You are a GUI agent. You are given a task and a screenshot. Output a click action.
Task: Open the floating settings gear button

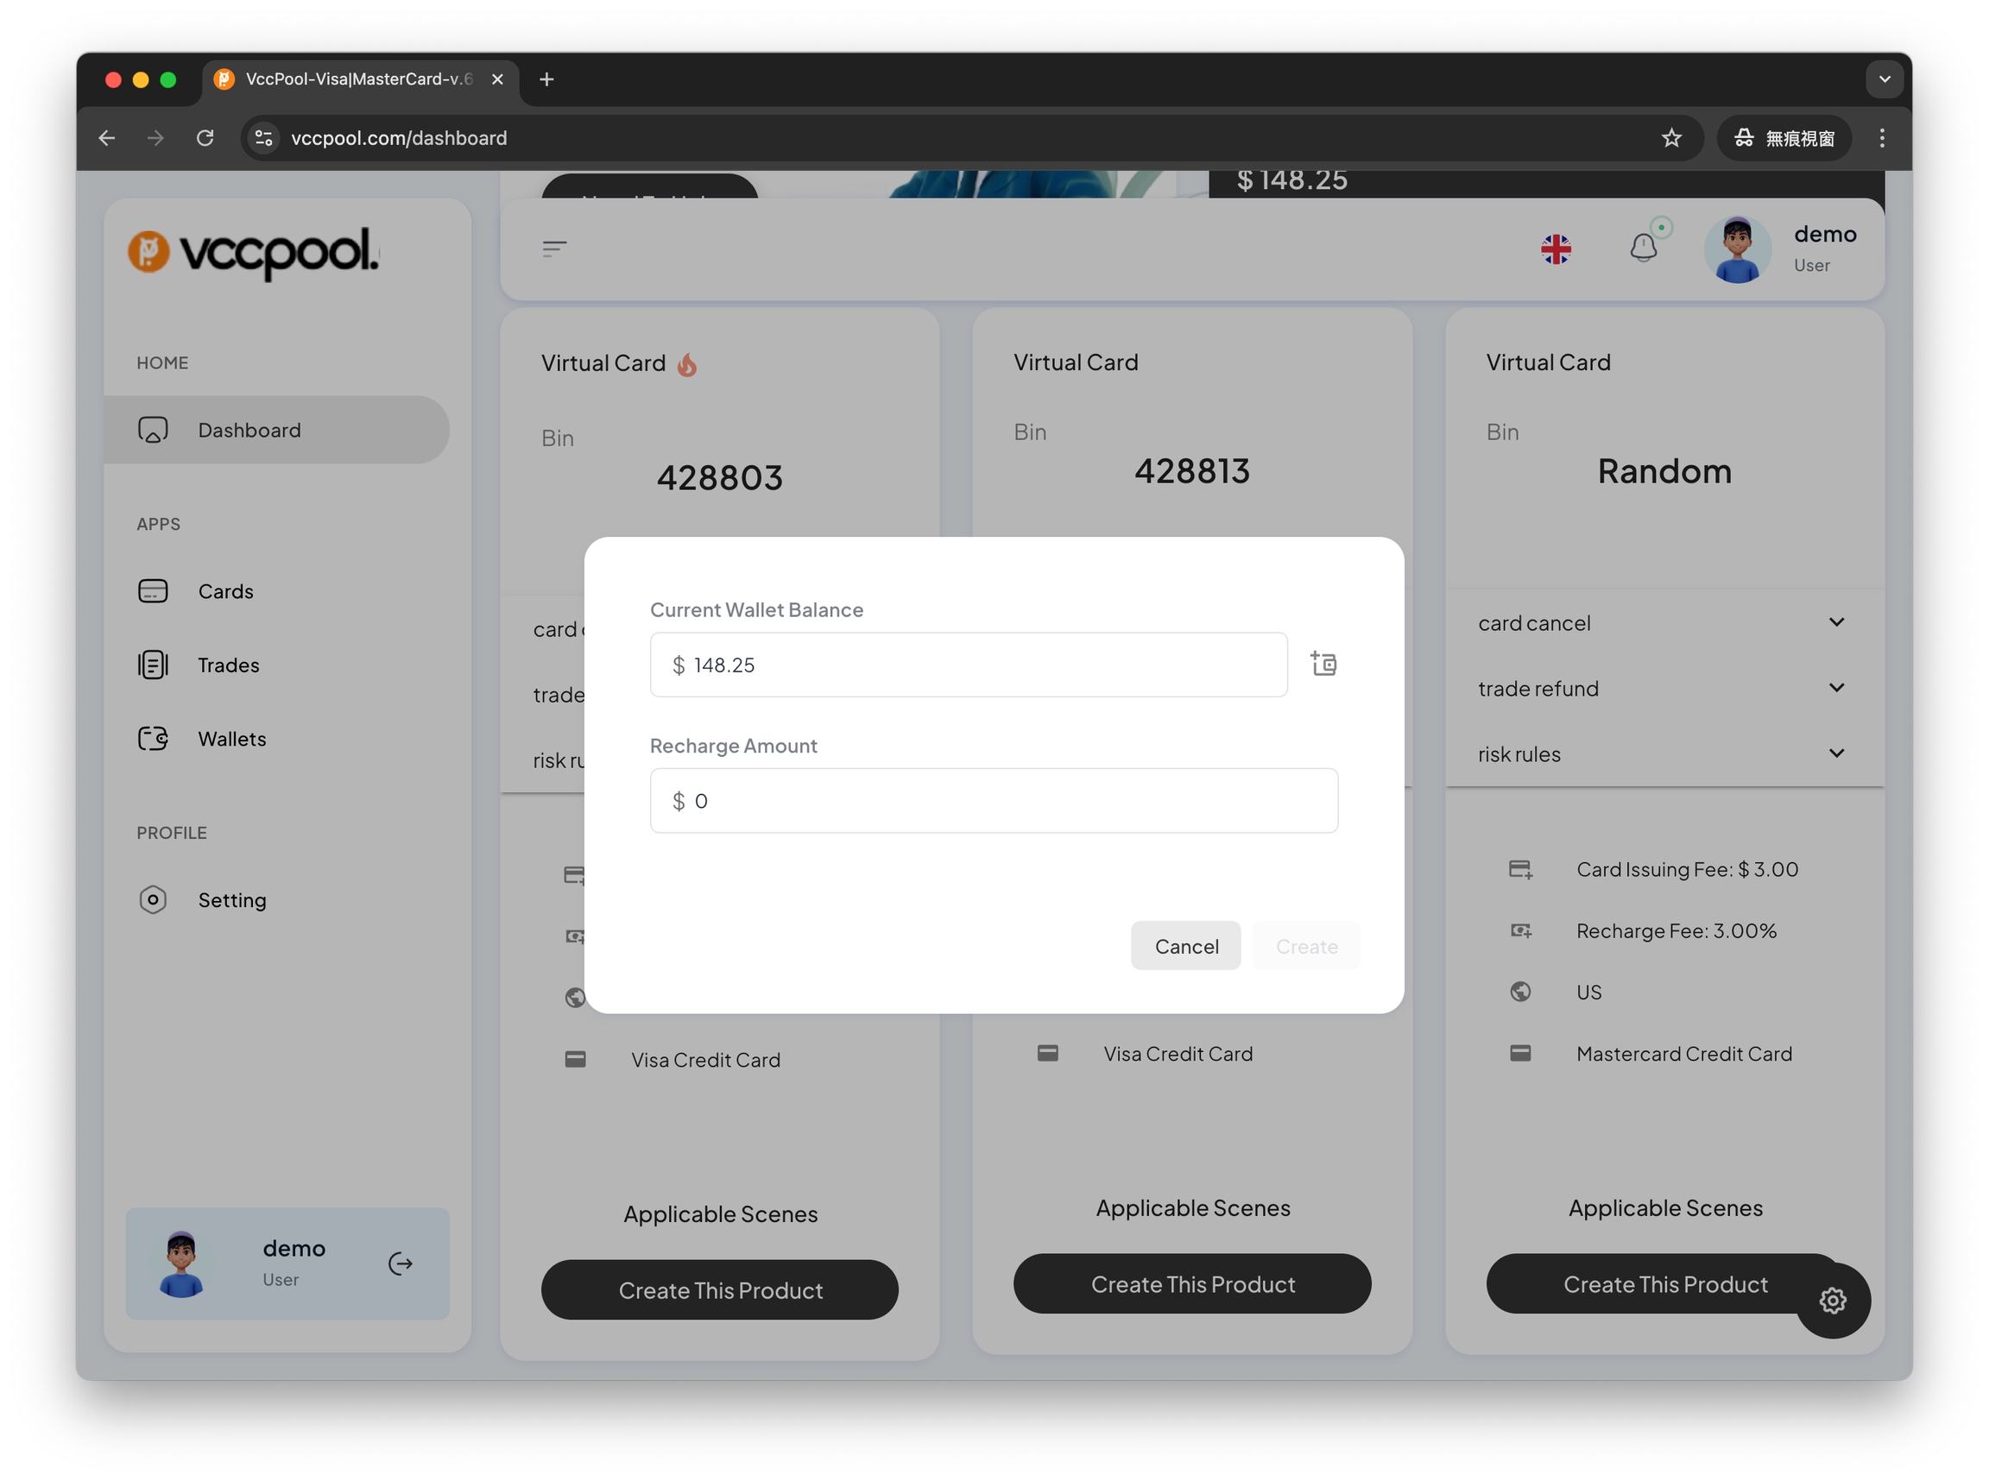click(1832, 1300)
